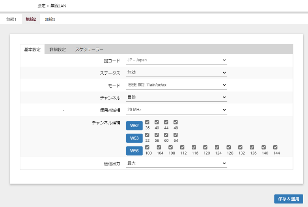The height and width of the screenshot is (207, 308).
Task: Uncheck channel 36 checkbox
Action: click(147, 122)
